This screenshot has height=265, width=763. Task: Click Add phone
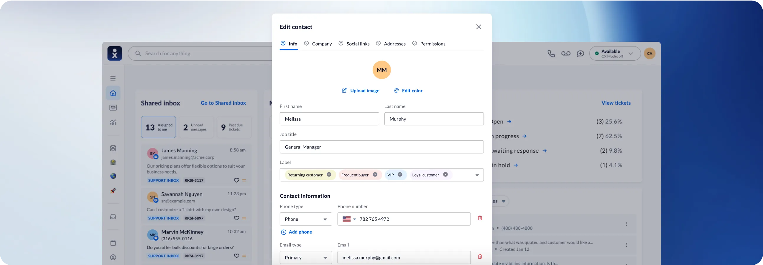click(296, 232)
